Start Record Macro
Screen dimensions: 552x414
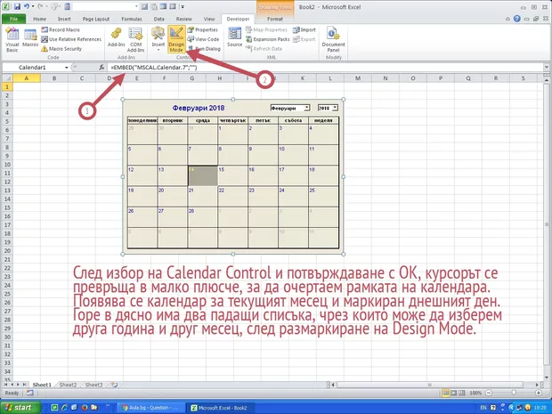61,30
